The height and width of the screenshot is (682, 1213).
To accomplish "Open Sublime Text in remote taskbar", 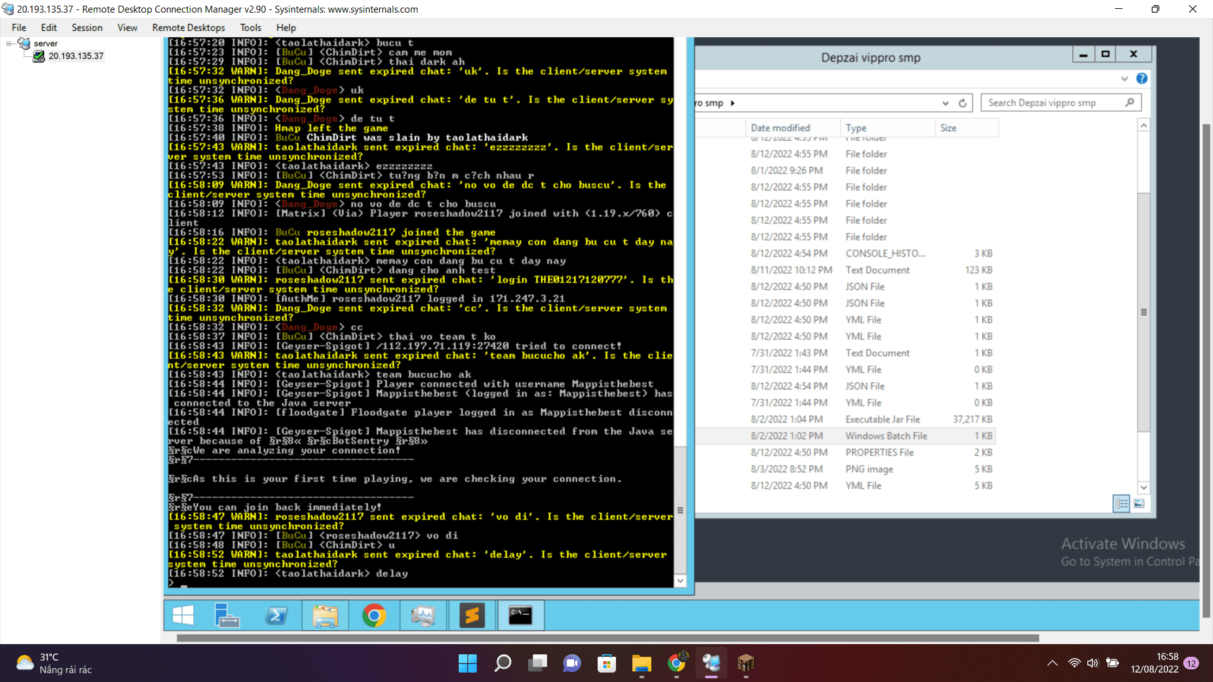I will point(472,615).
